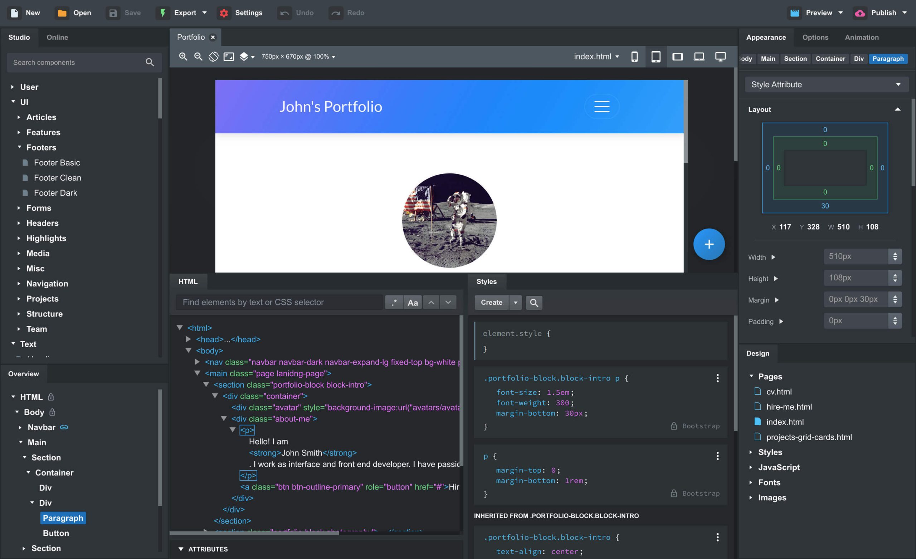The image size is (916, 559).
Task: Click the CSS selector search icon in Styles panel
Action: pyautogui.click(x=534, y=302)
